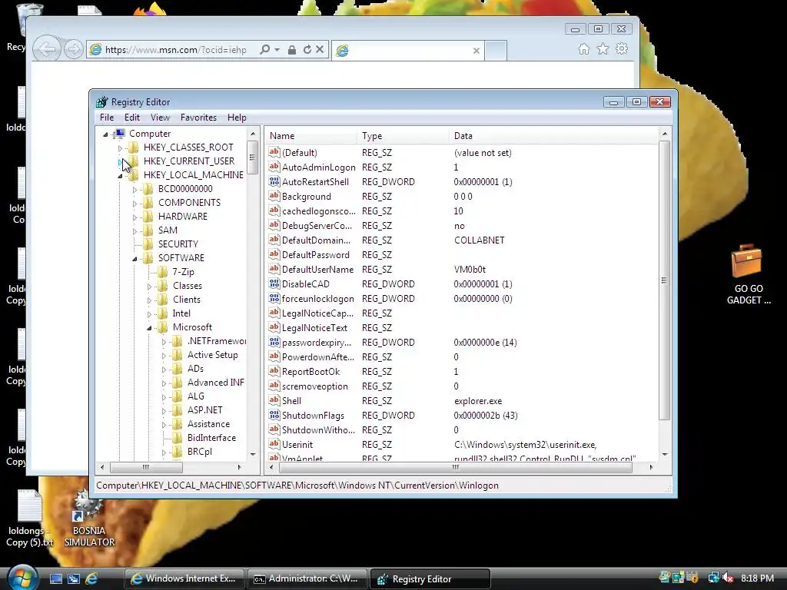Click the Internet Explorer Back button
This screenshot has width=787, height=590.
click(47, 50)
